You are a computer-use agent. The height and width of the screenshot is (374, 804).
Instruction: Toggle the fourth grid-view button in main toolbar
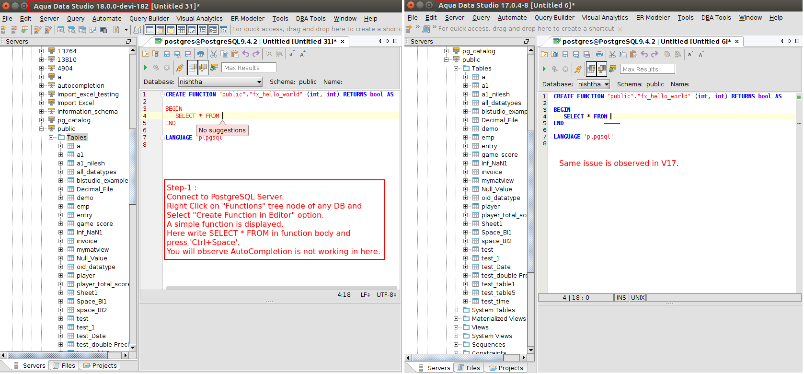click(x=181, y=30)
